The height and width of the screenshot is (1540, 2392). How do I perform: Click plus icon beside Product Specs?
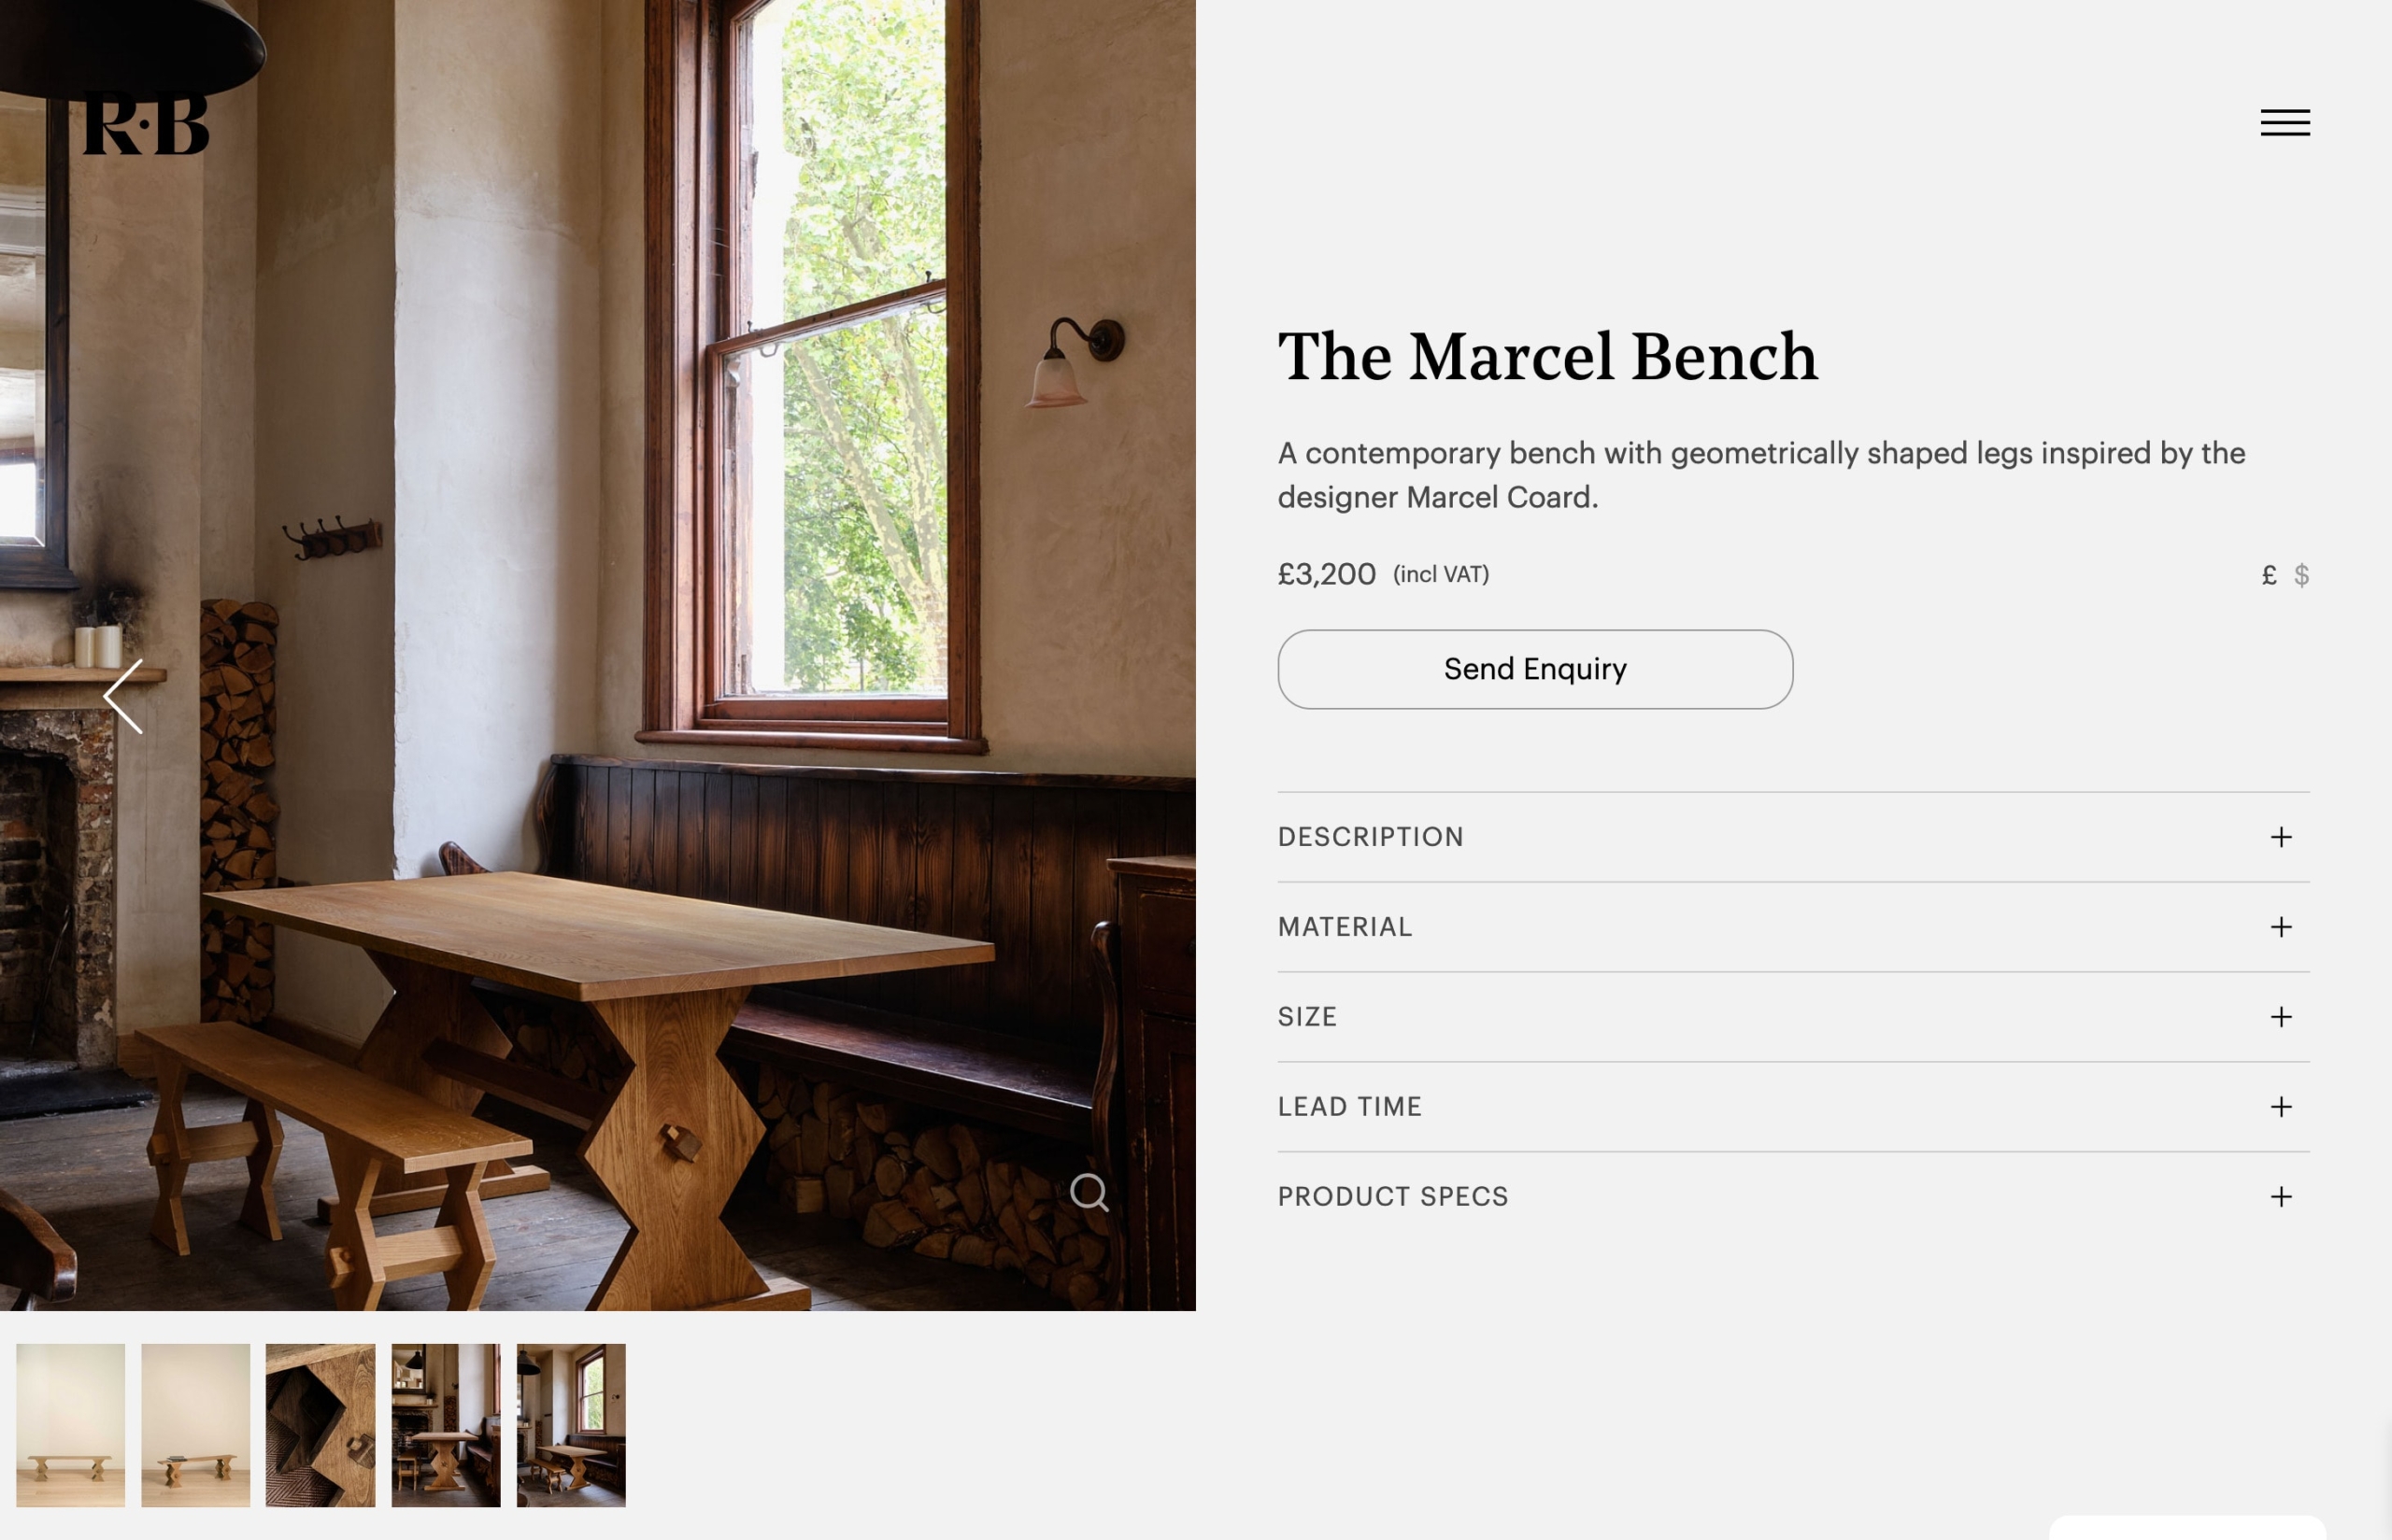2281,1197
